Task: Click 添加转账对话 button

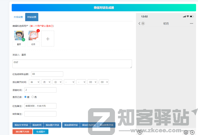Action: tap(107, 125)
